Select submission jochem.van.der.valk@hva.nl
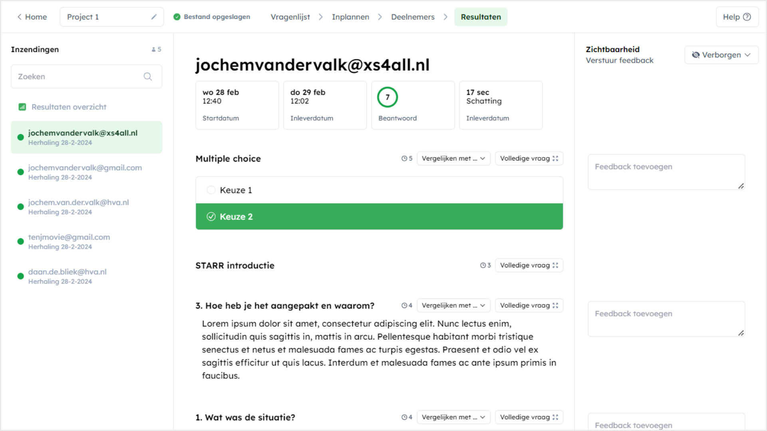The image size is (767, 431). [86, 207]
